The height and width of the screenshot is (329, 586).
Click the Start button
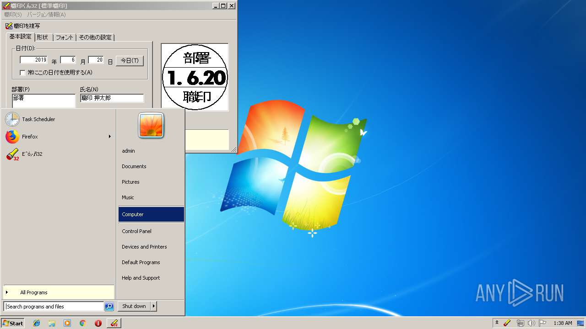pyautogui.click(x=13, y=323)
